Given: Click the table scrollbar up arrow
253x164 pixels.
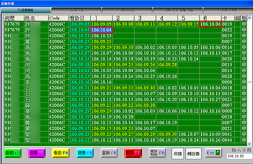Looking at the screenshot, I should click(x=250, y=18).
